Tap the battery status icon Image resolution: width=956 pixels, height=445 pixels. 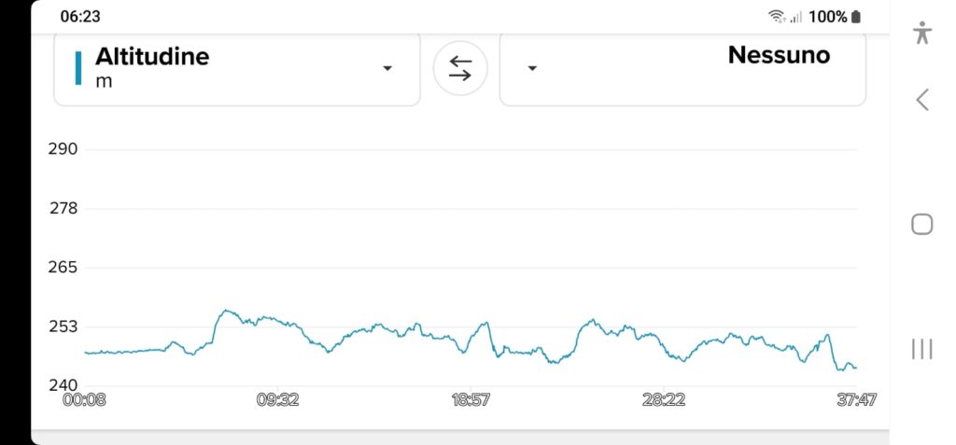click(x=857, y=17)
